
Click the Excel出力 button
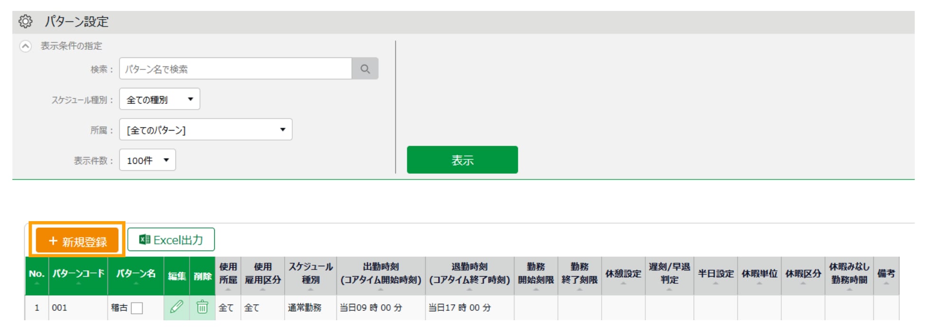point(171,240)
